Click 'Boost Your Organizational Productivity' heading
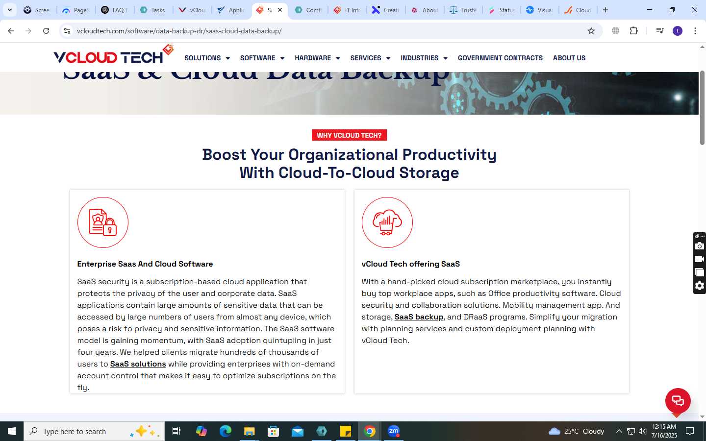706x441 pixels. pyautogui.click(x=349, y=155)
